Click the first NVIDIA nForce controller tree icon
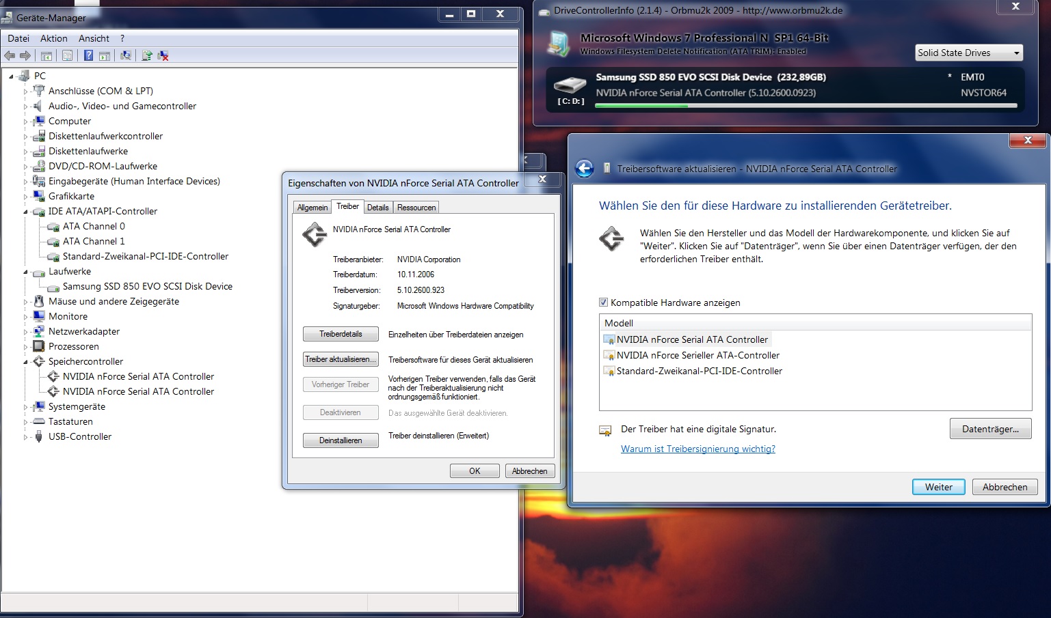 tap(53, 376)
